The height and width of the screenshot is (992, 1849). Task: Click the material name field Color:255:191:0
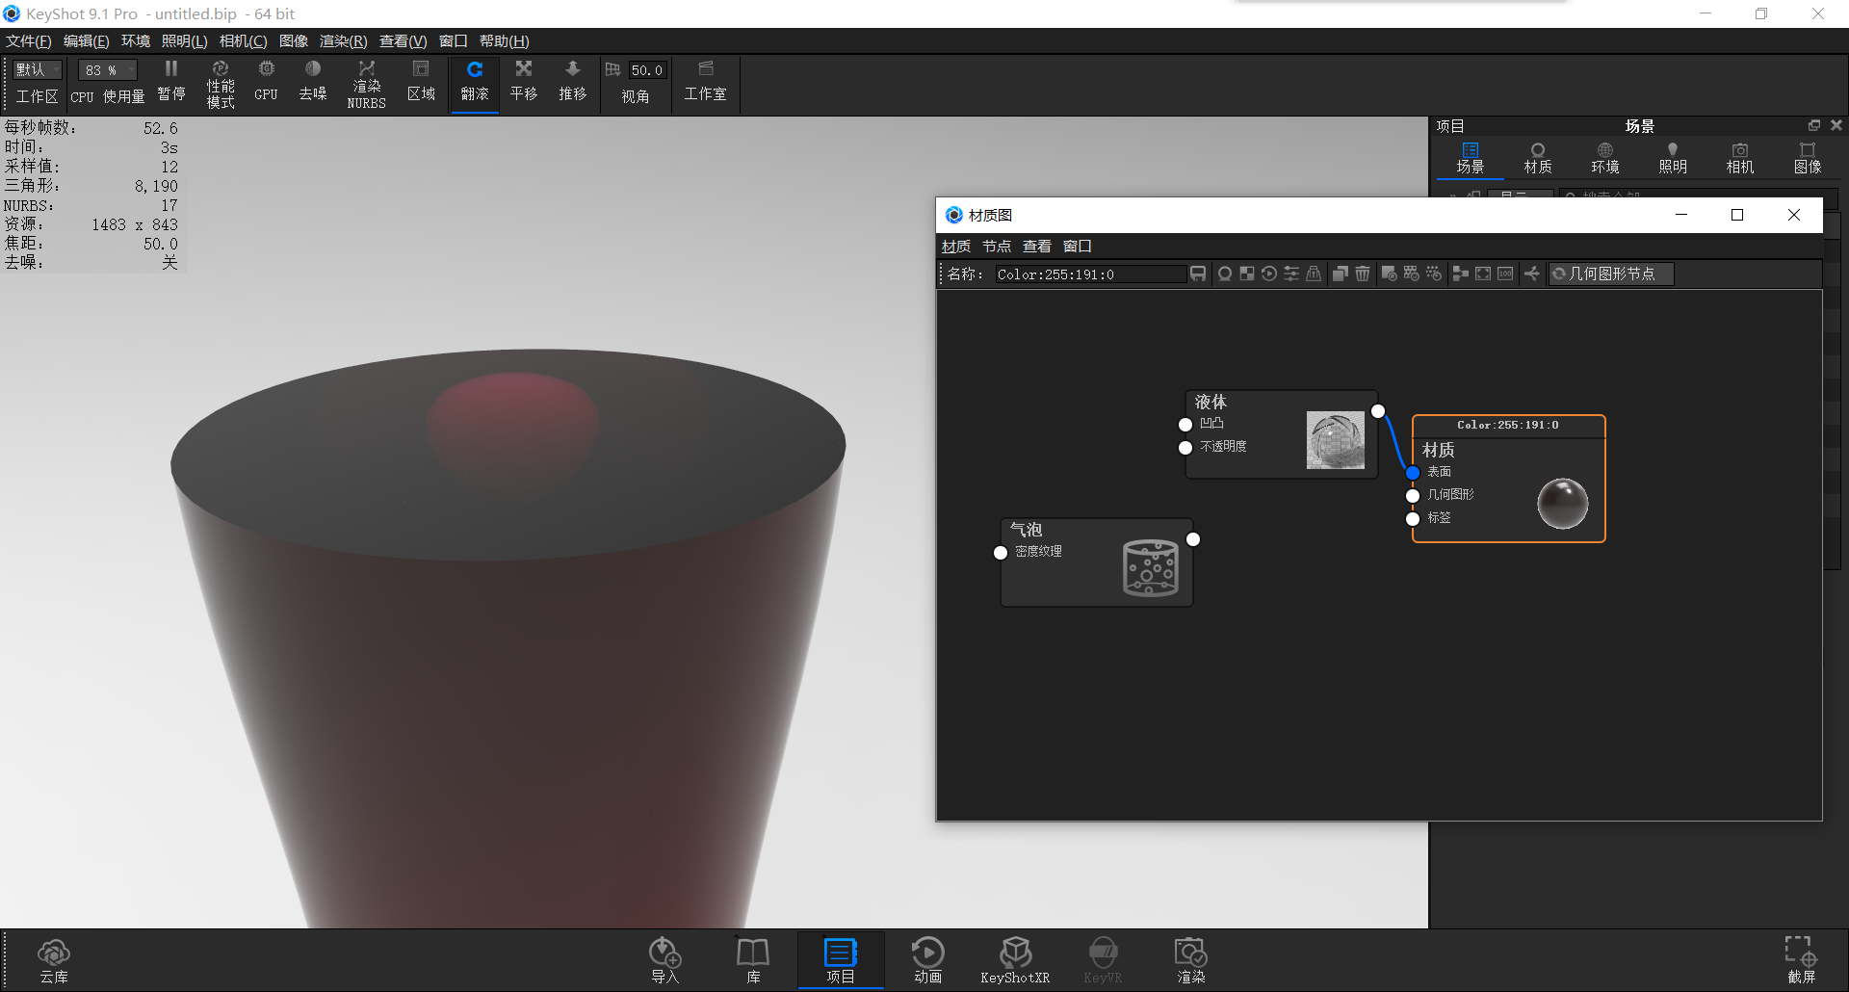(x=1088, y=274)
